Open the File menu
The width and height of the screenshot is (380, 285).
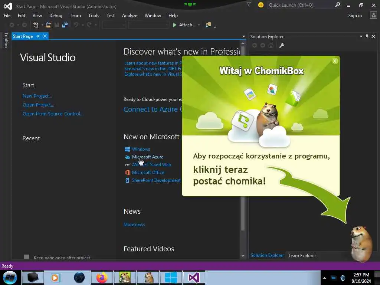(x=7, y=16)
